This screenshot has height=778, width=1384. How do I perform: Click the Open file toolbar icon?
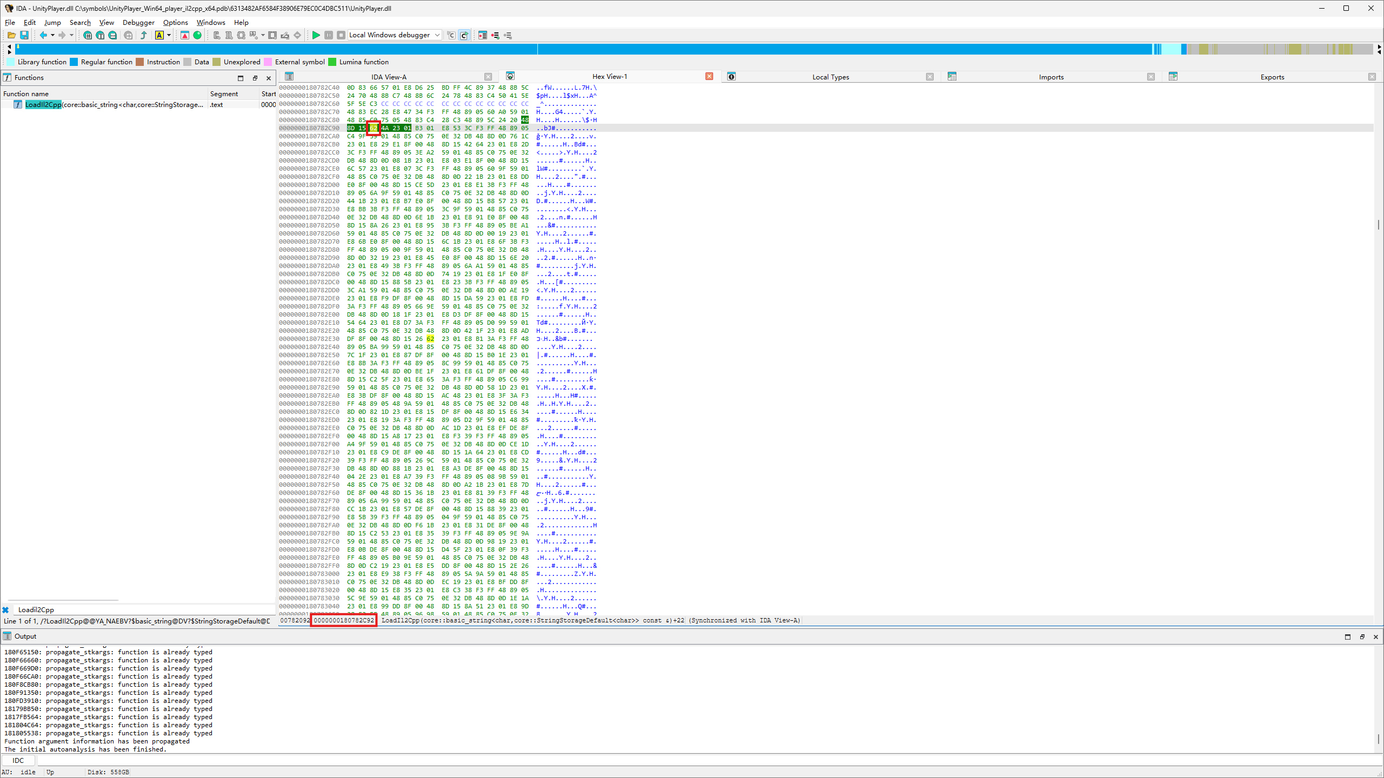pos(11,35)
